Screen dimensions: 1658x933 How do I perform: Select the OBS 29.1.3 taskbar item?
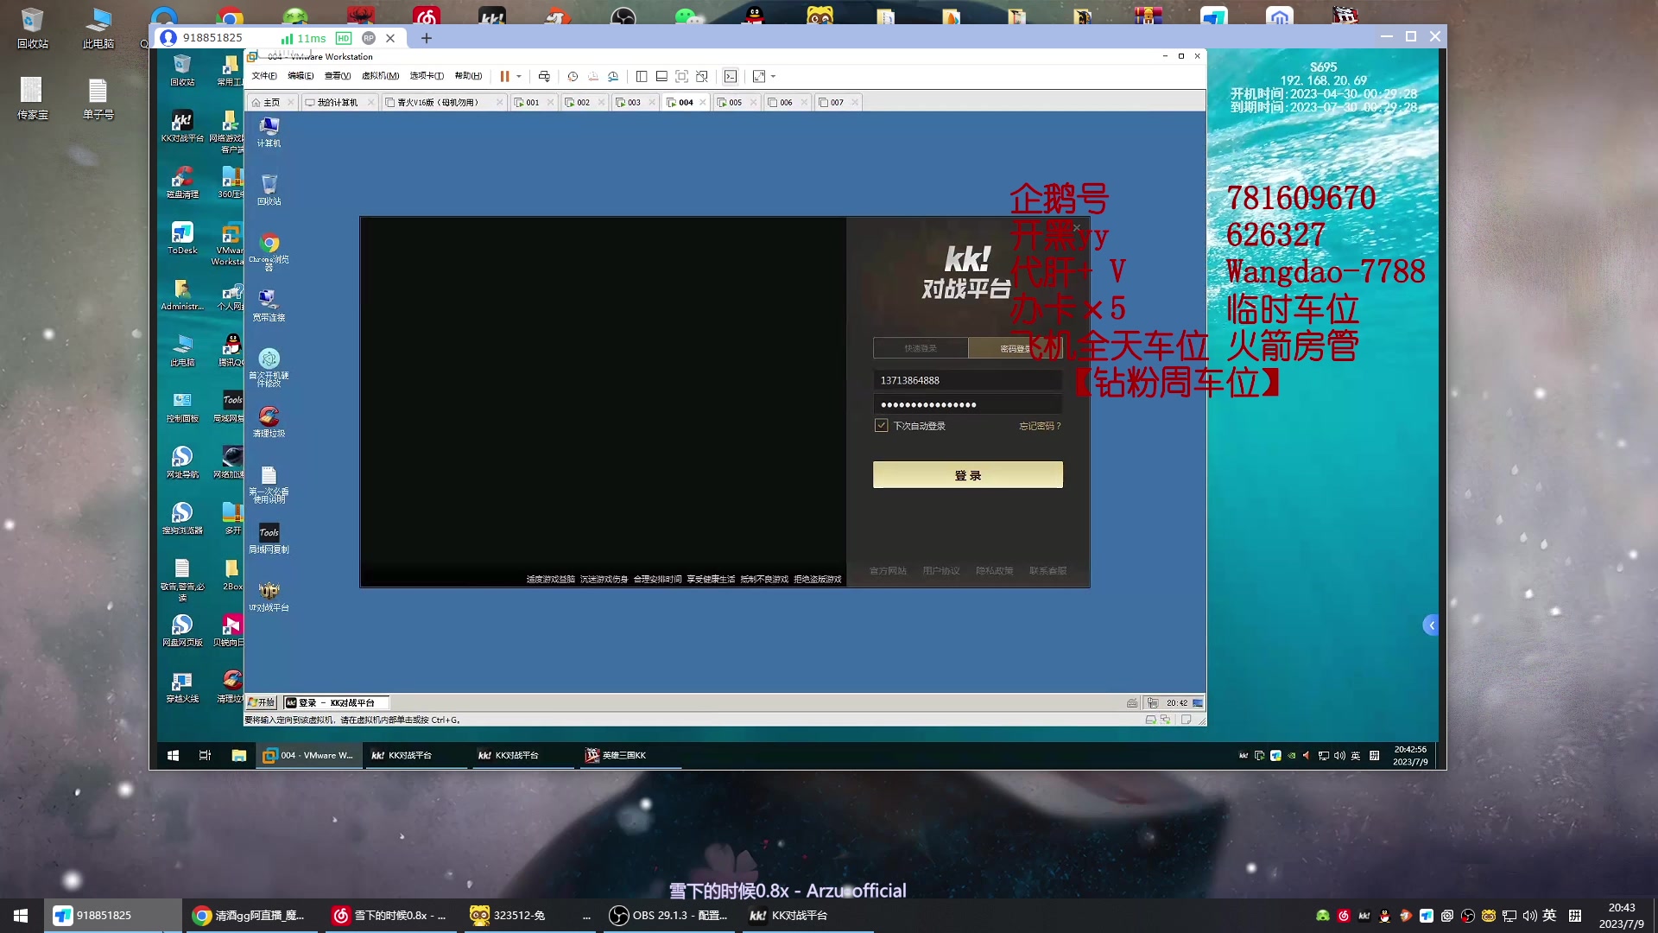click(670, 916)
